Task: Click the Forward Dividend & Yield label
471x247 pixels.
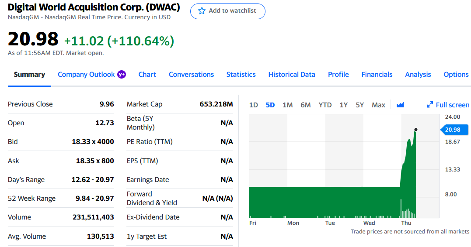Action: point(152,198)
